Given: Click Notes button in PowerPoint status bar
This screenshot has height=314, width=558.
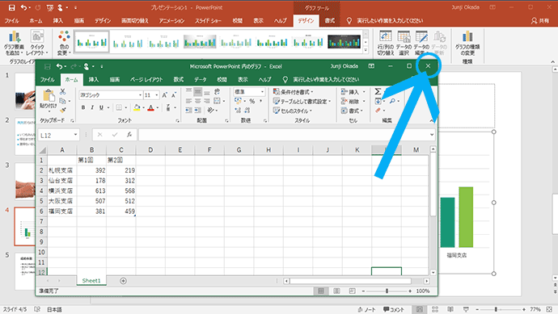Looking at the screenshot, I should pos(366,309).
